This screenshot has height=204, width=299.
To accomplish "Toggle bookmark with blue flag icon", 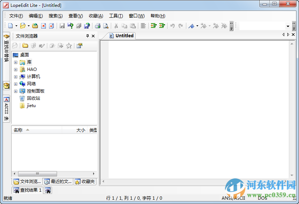I will tap(191, 26).
